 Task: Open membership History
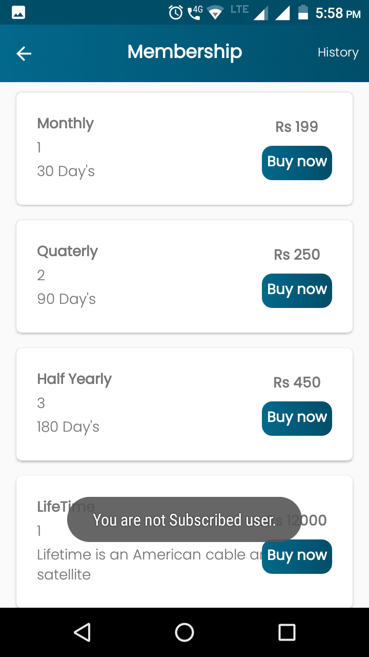(x=338, y=52)
